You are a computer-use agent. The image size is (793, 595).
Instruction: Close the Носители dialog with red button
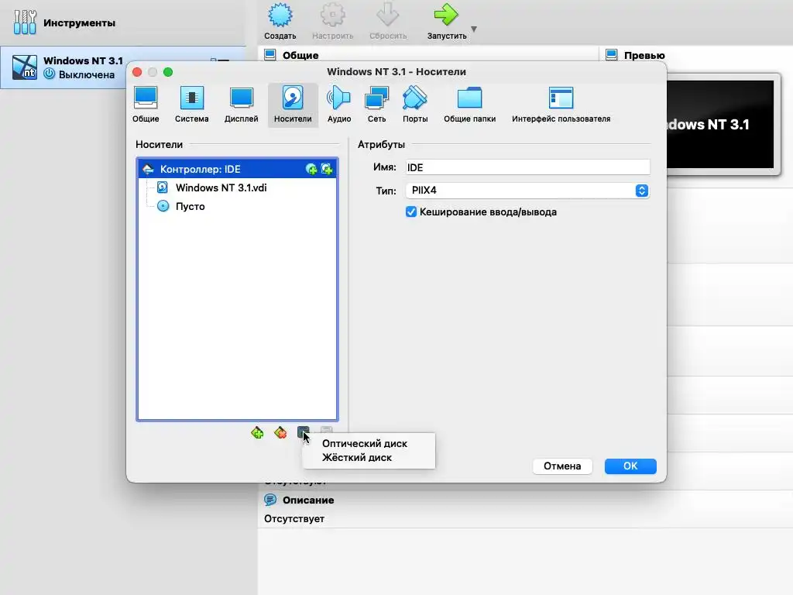point(137,72)
